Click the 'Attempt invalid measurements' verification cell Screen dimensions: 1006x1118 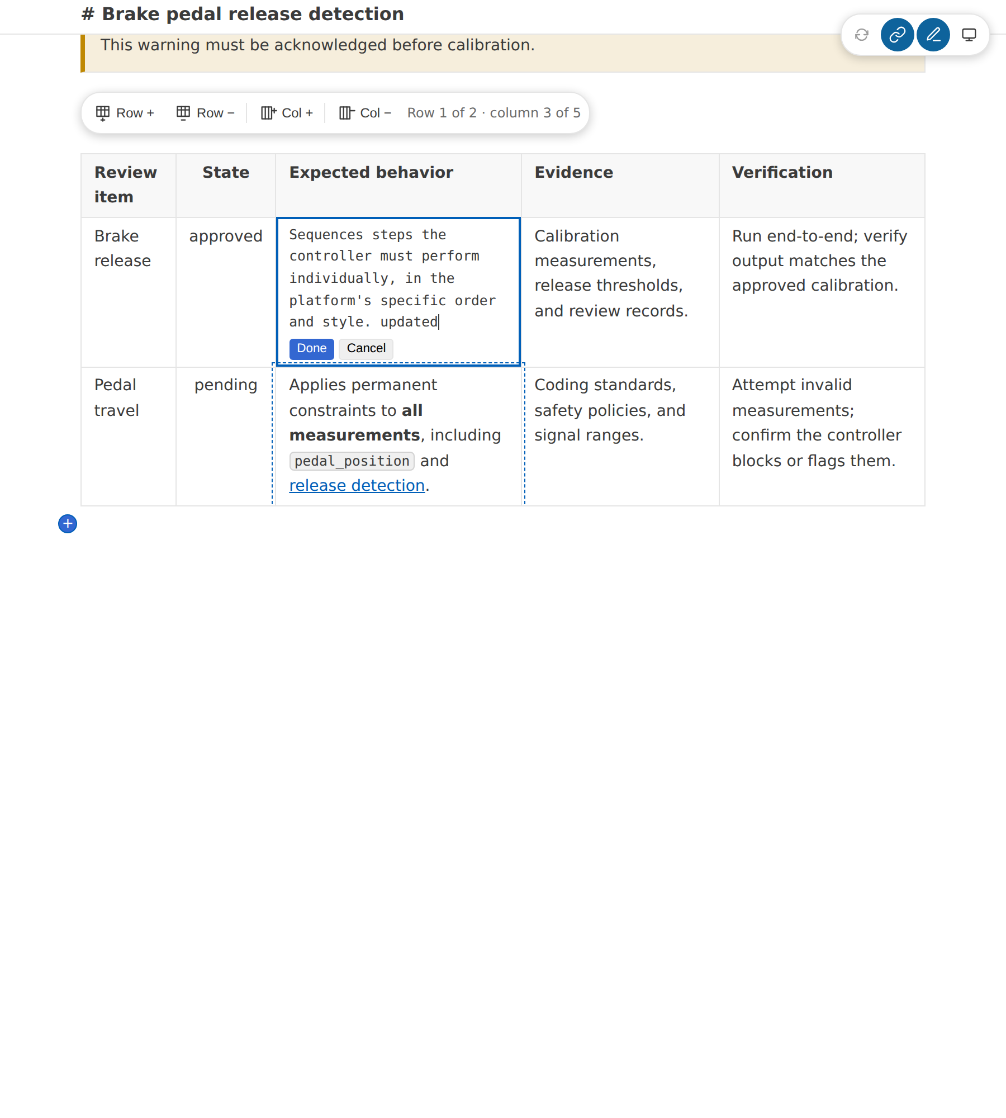[822, 437]
